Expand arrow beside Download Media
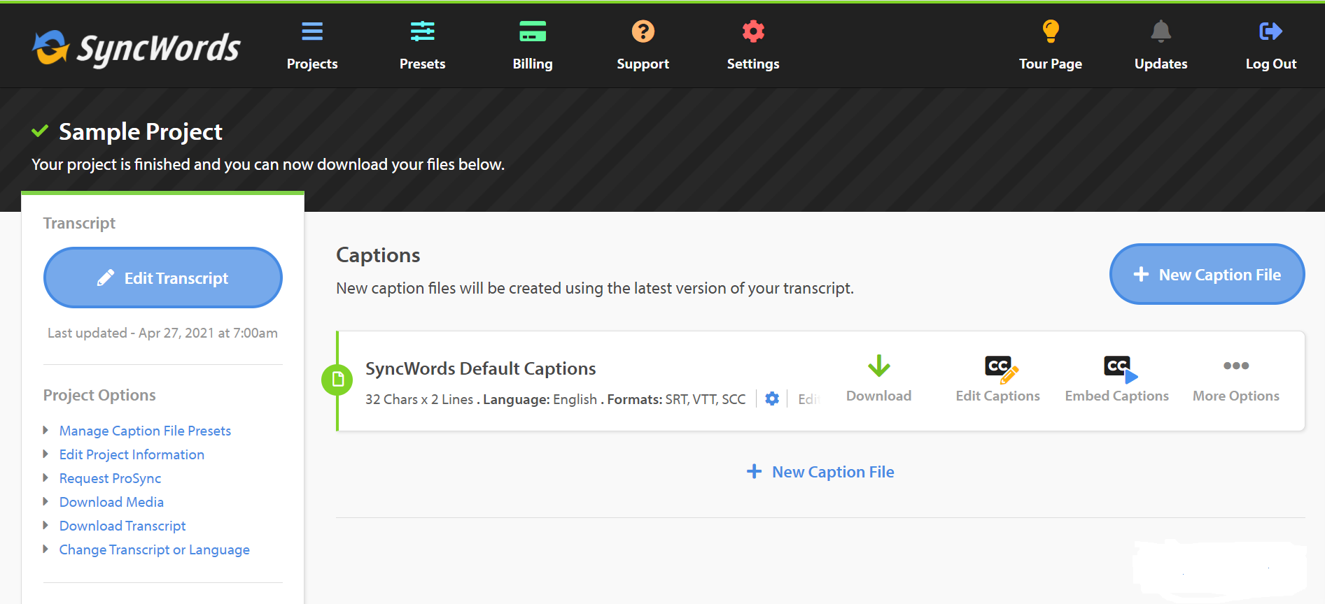 pyautogui.click(x=45, y=501)
